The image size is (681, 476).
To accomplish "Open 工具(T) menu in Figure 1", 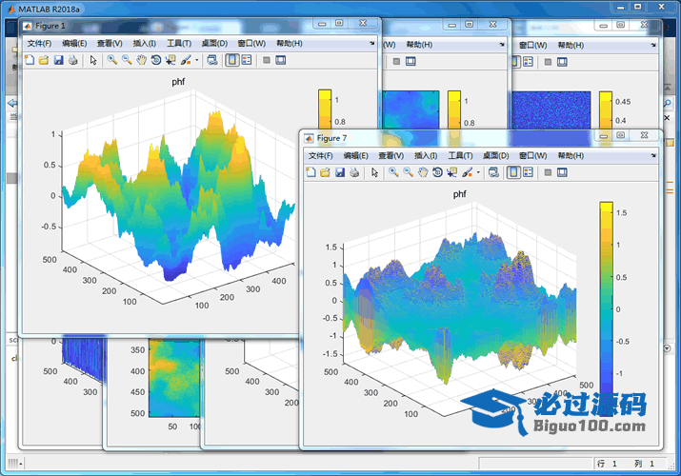I will point(179,44).
